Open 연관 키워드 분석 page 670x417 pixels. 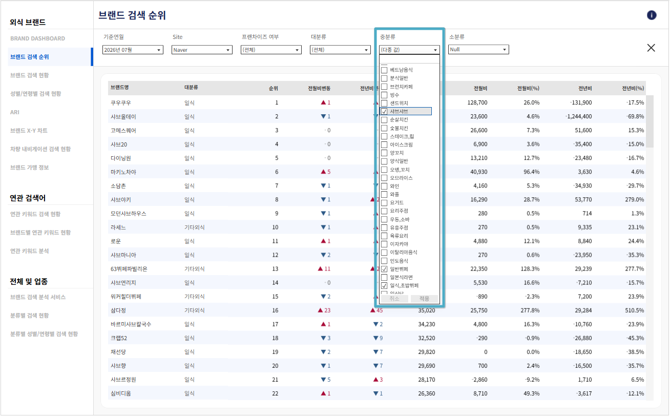pyautogui.click(x=30, y=251)
